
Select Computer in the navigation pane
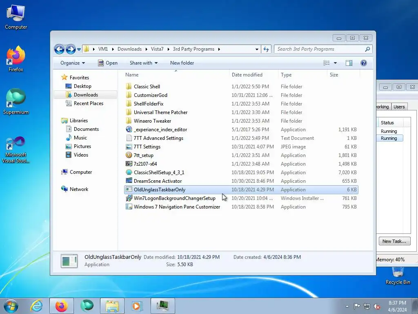click(81, 172)
